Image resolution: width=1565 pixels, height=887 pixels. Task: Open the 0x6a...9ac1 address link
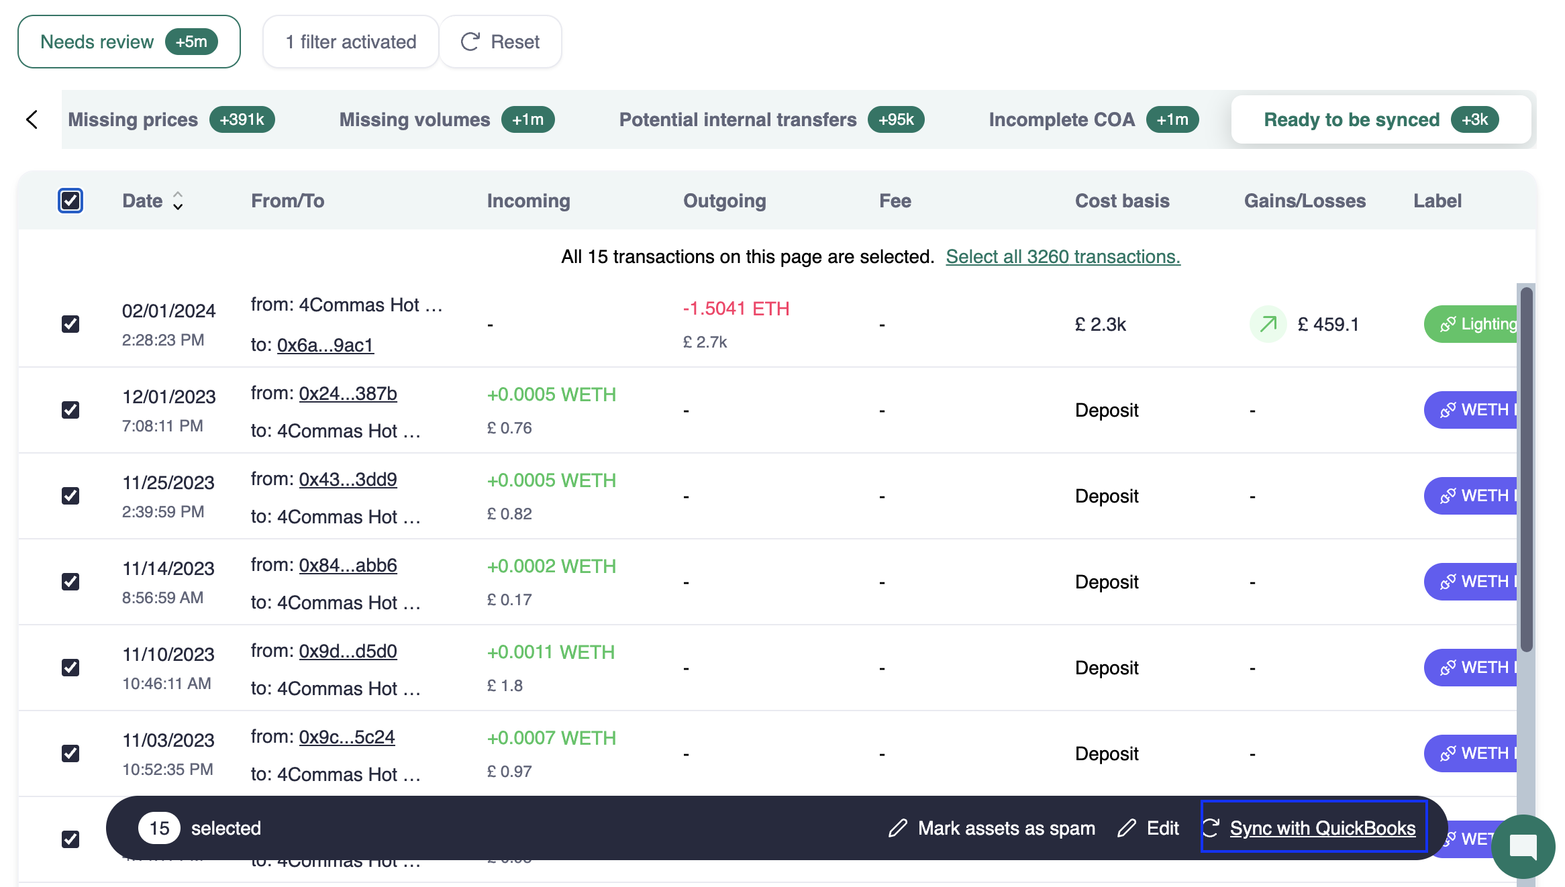click(325, 345)
